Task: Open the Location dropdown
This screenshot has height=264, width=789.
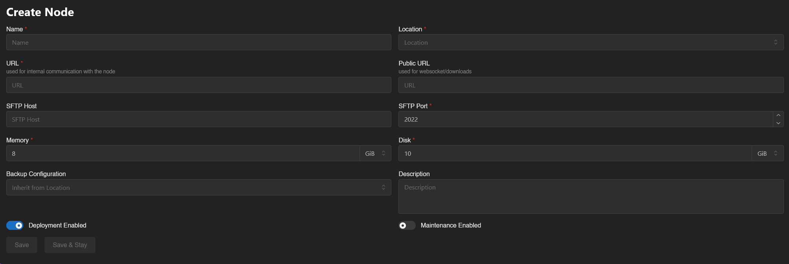Action: click(591, 42)
